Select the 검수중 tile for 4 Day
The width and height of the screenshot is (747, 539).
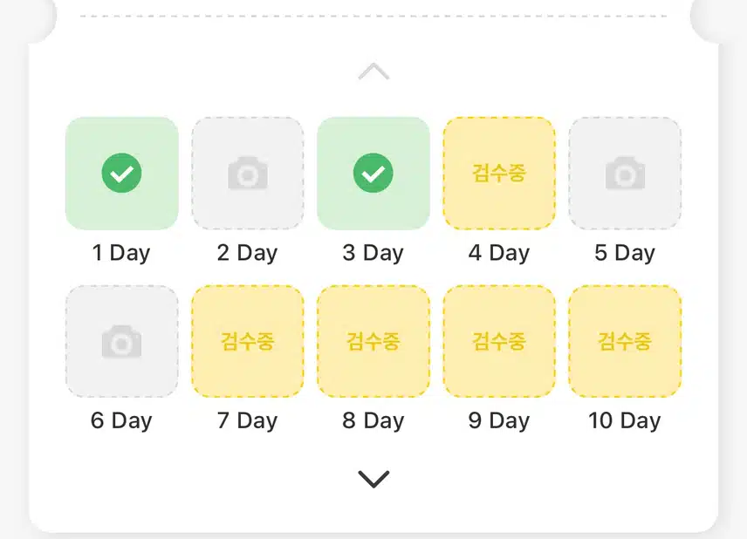click(499, 174)
